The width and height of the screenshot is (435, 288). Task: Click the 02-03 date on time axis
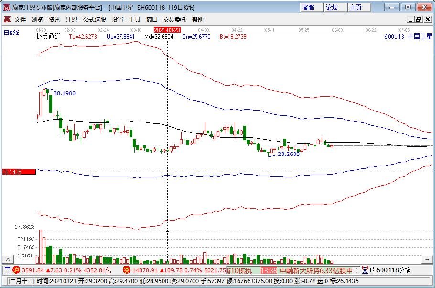coord(70,30)
